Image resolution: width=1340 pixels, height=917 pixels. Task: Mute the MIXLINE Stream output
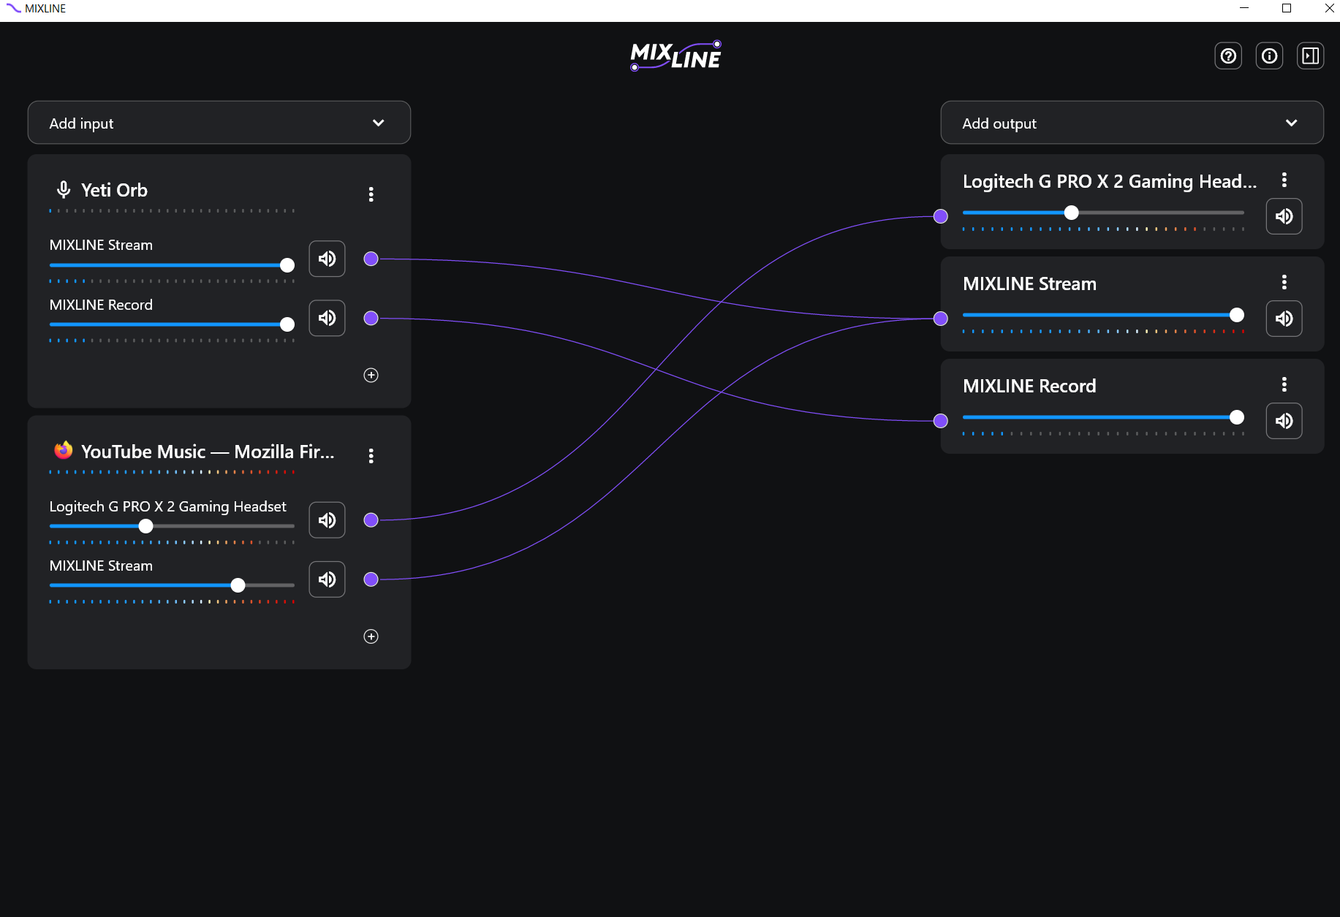point(1284,319)
